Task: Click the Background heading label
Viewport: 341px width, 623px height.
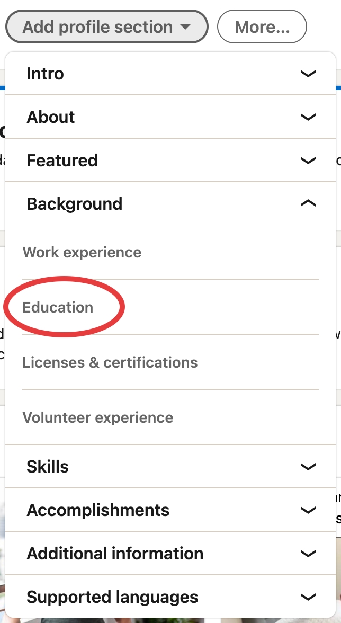Action: point(75,204)
